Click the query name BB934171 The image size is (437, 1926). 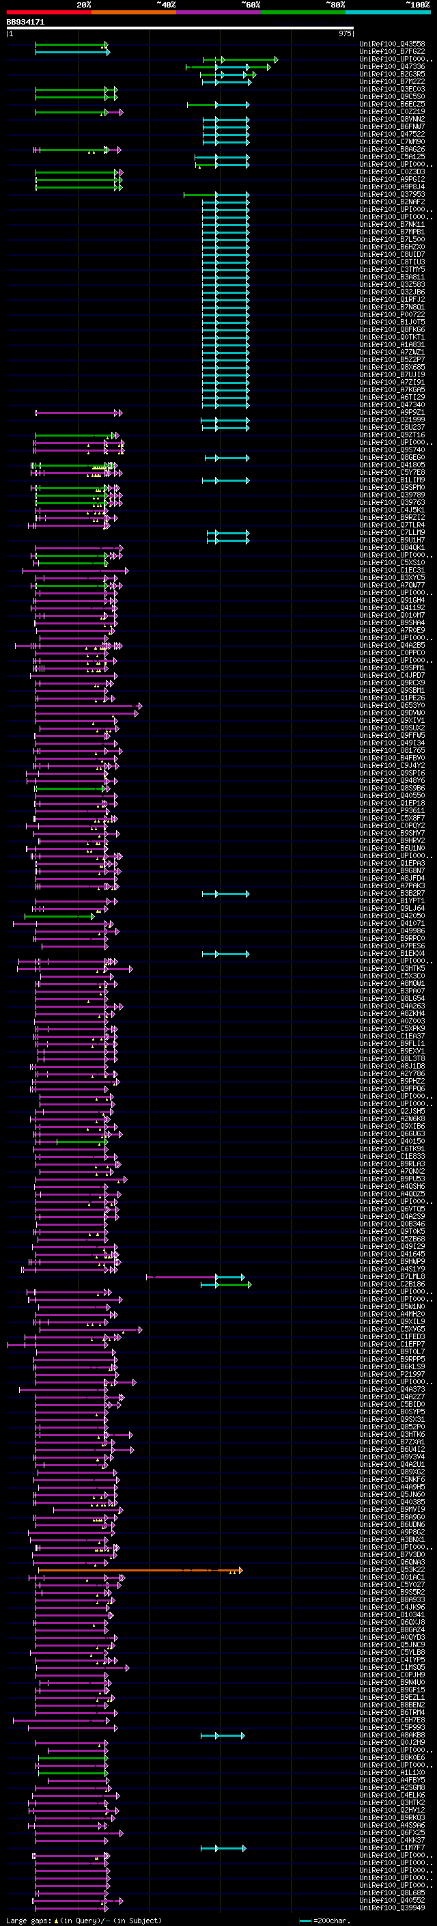[25, 23]
